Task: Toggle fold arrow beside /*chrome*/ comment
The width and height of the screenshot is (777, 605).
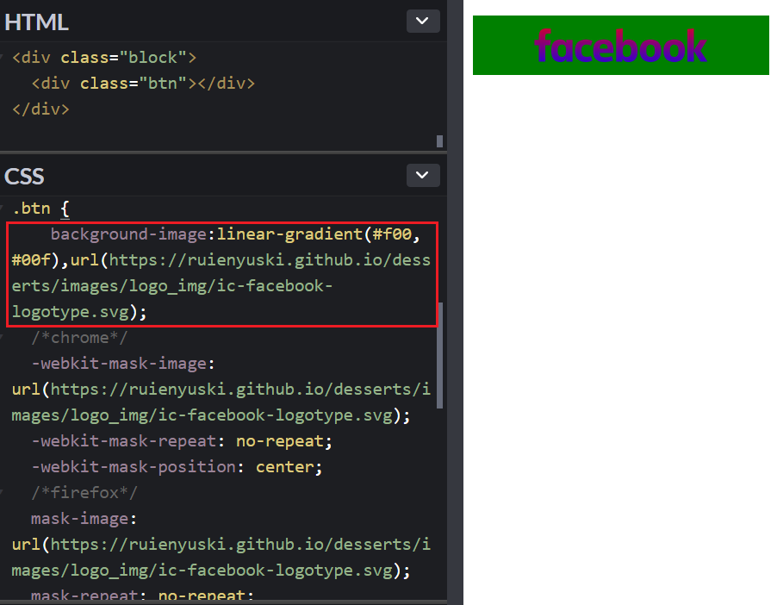Action: click(3, 338)
